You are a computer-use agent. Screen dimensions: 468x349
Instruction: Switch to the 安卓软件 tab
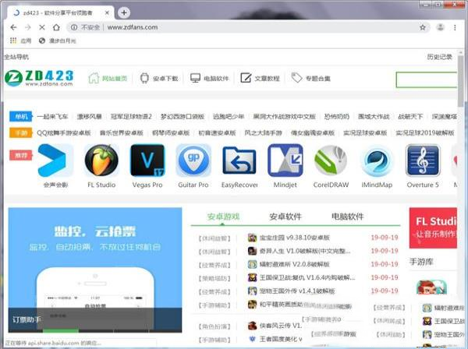click(285, 217)
